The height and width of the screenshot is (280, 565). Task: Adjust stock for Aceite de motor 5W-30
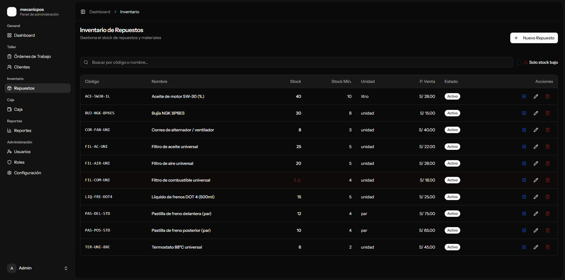(x=524, y=96)
